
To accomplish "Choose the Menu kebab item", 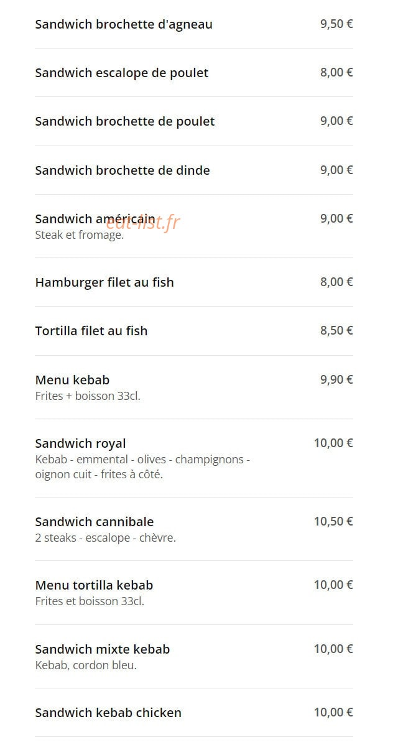I will pyautogui.click(x=193, y=387).
